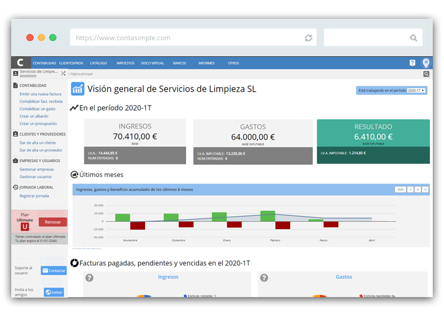Click the Página principal breadcrumb text
This screenshot has height=329, width=444.
tap(81, 74)
